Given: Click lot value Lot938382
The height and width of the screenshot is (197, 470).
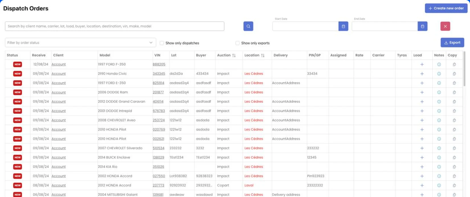Looking at the screenshot, I should (178, 176).
